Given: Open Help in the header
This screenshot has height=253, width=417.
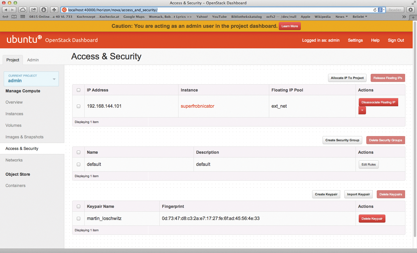Looking at the screenshot, I should (375, 40).
